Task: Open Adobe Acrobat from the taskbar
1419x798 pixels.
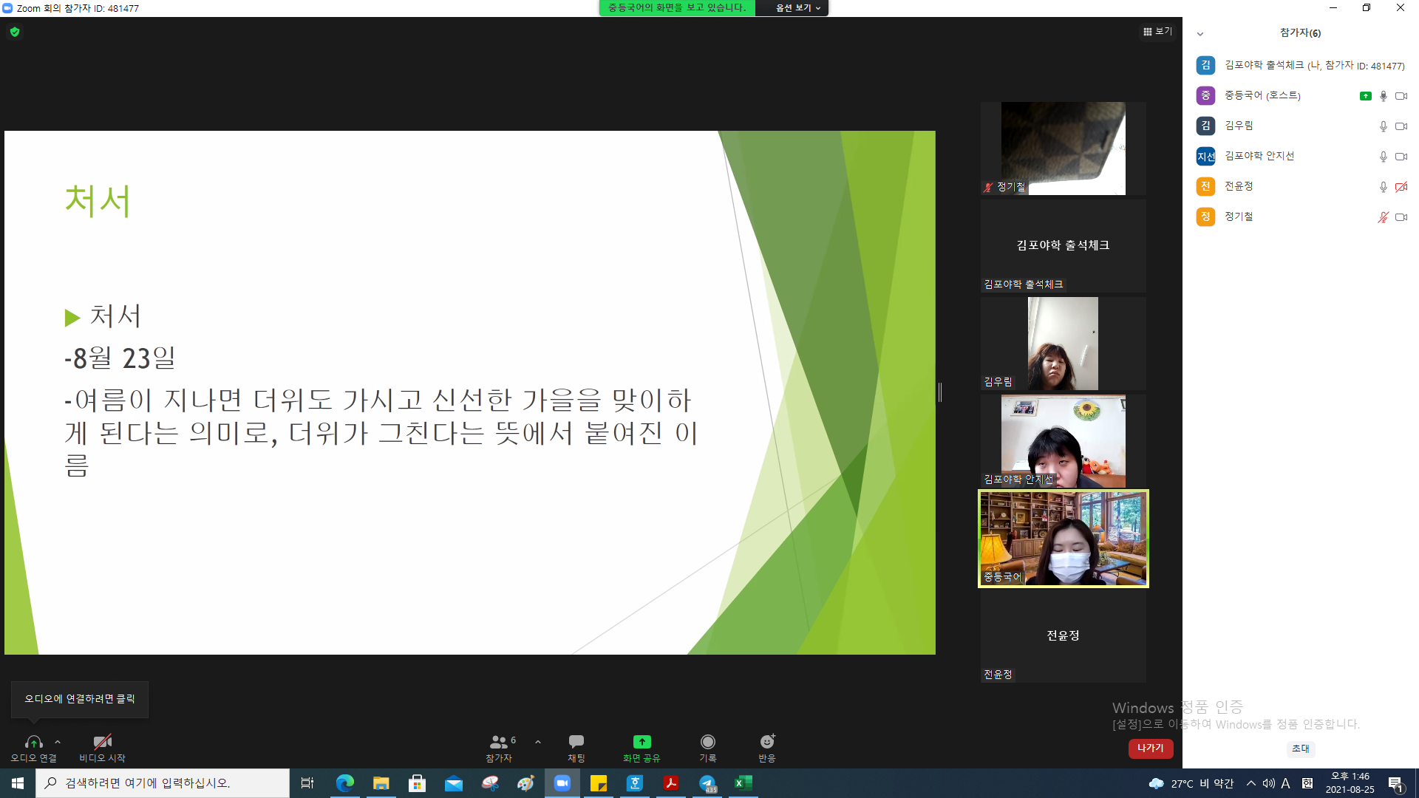Action: [x=671, y=783]
